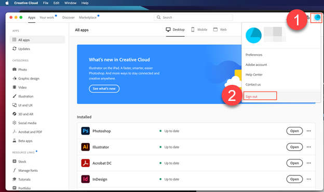Click Open button for InDesign
This screenshot has height=192, width=324.
[294, 179]
